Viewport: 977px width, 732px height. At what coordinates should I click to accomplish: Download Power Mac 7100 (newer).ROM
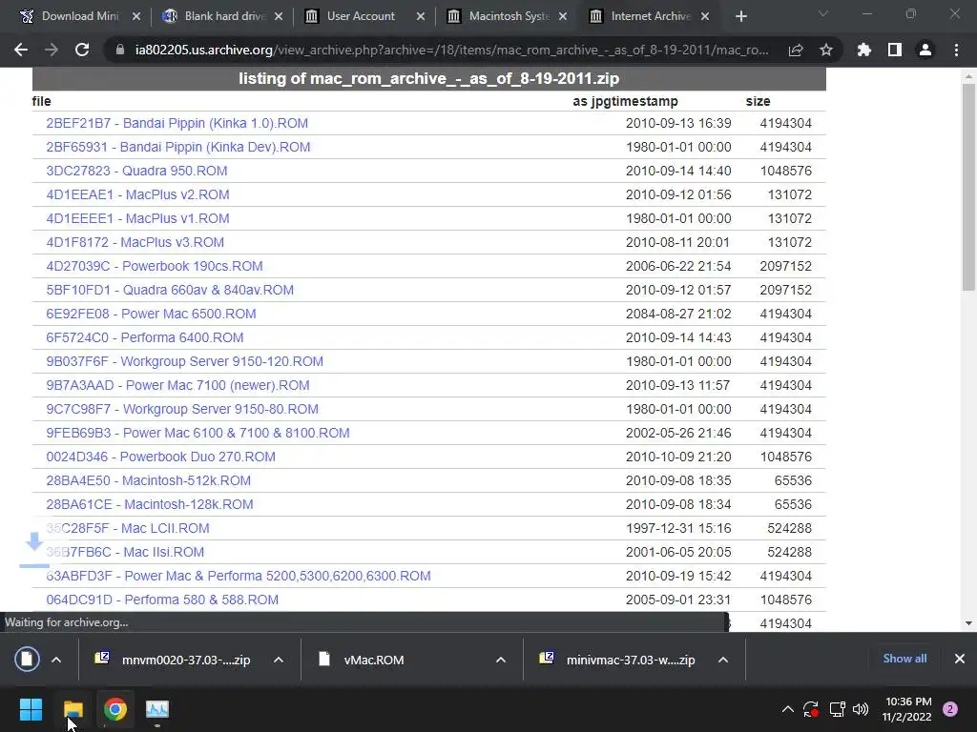pyautogui.click(x=177, y=385)
